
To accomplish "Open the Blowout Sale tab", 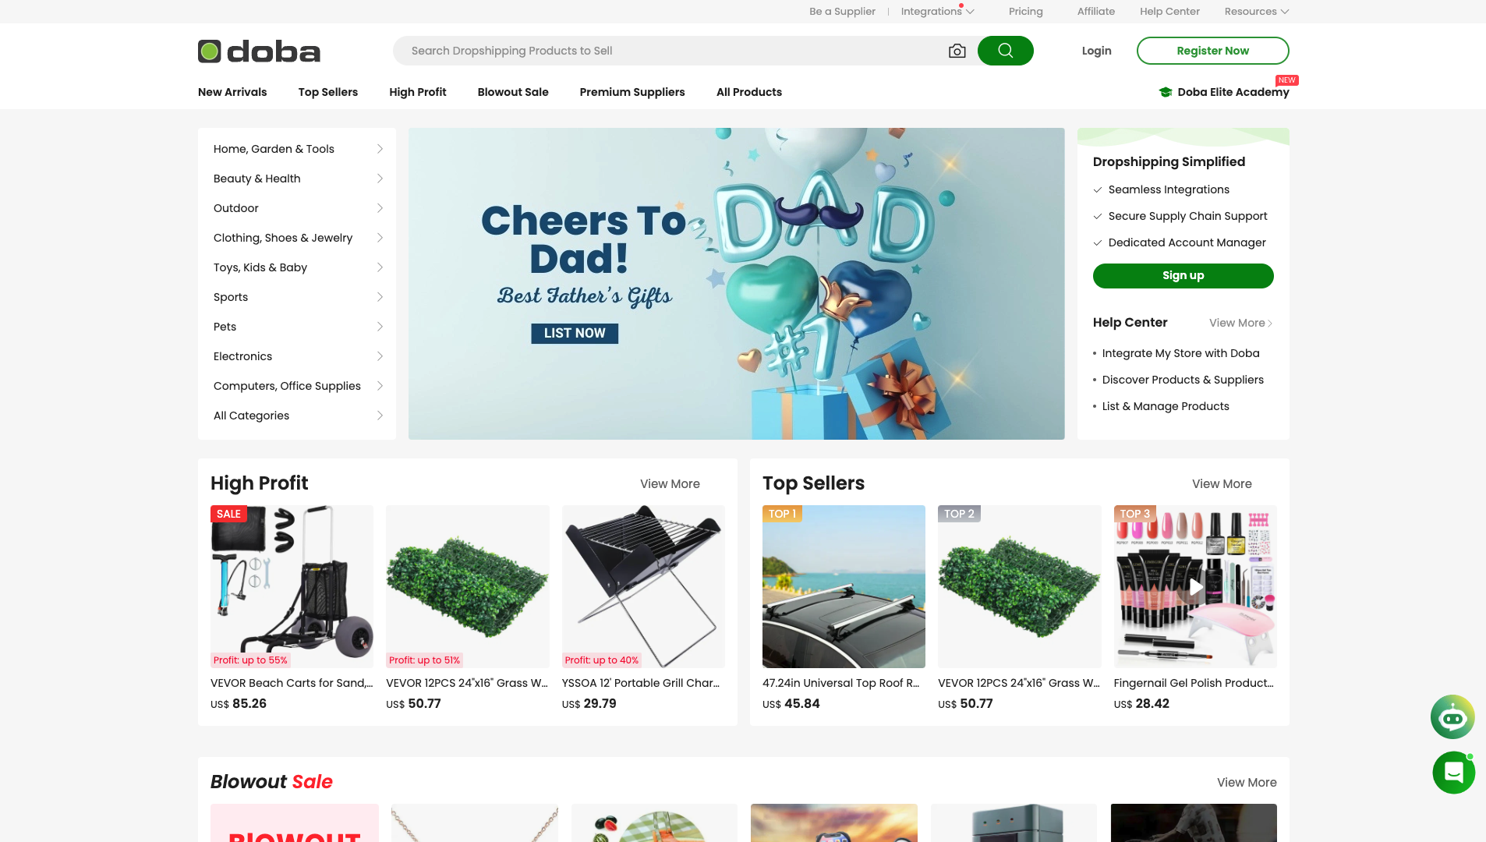I will pyautogui.click(x=513, y=92).
